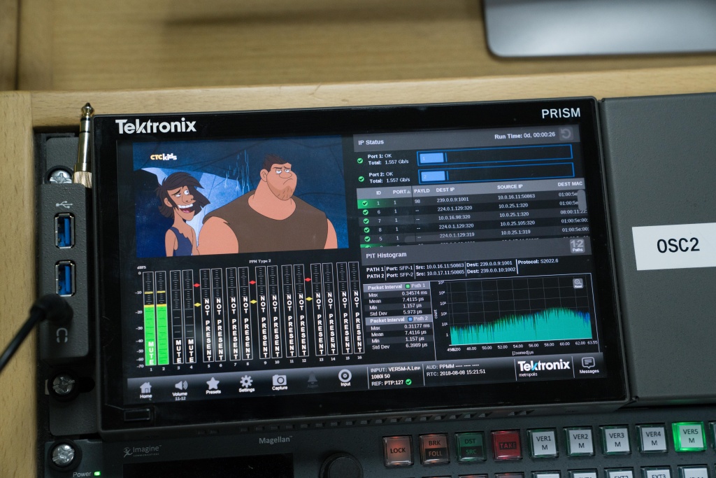Tap the 1-2 Paths icon

pyautogui.click(x=577, y=246)
